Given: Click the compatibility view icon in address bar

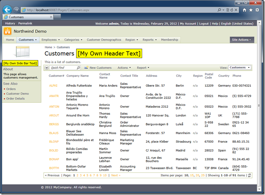Looking at the screenshot, I should tap(228, 10).
